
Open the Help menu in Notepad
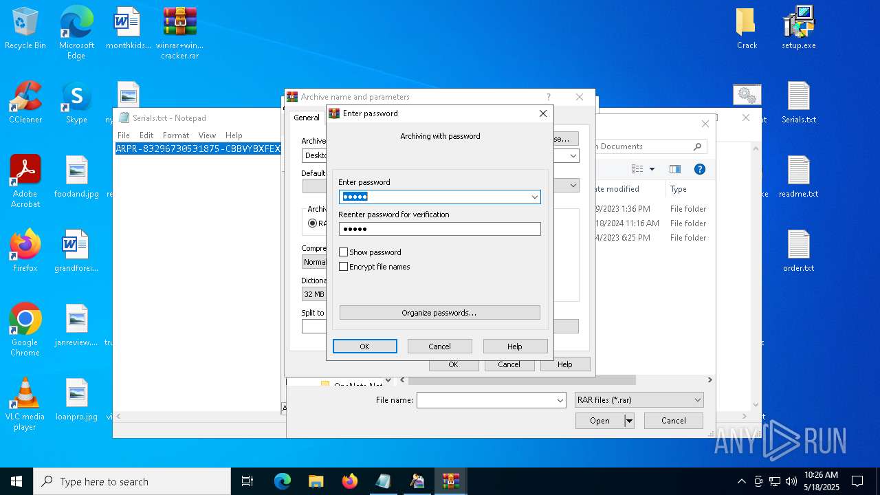tap(234, 135)
